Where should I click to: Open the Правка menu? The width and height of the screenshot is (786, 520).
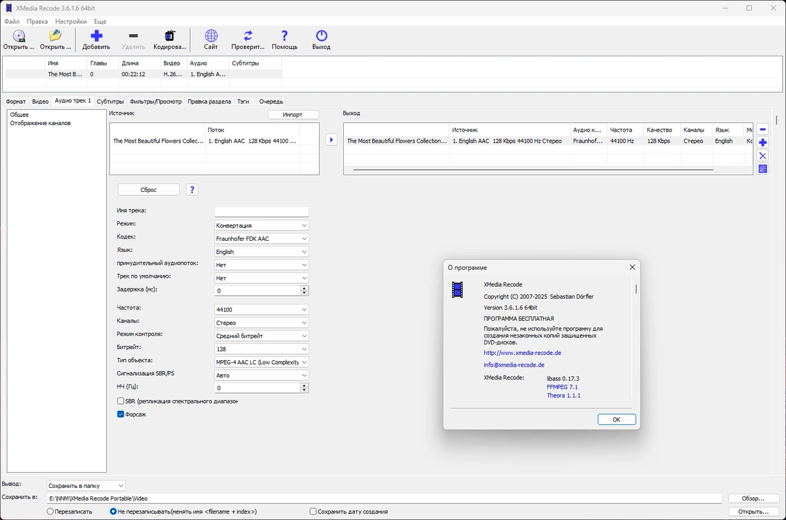click(x=37, y=22)
